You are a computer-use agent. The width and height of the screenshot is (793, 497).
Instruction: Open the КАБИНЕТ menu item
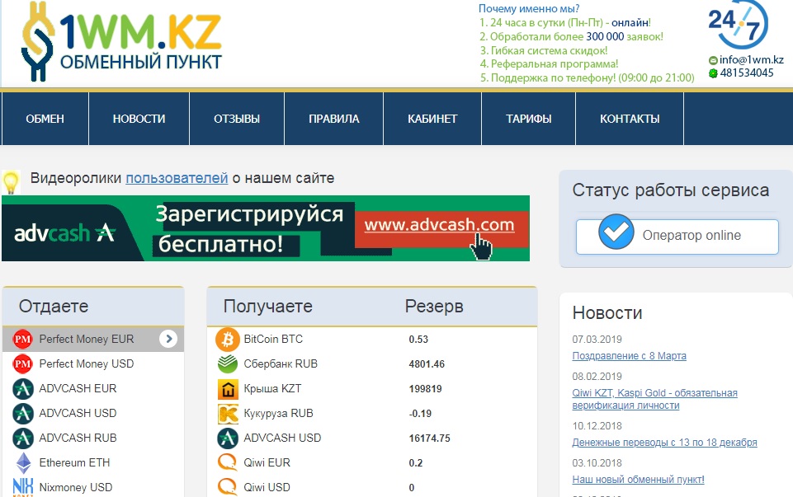pyautogui.click(x=432, y=119)
